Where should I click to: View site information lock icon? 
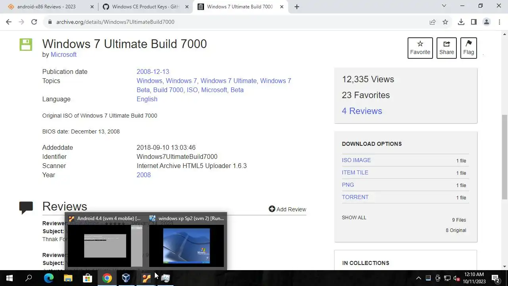coord(50,22)
